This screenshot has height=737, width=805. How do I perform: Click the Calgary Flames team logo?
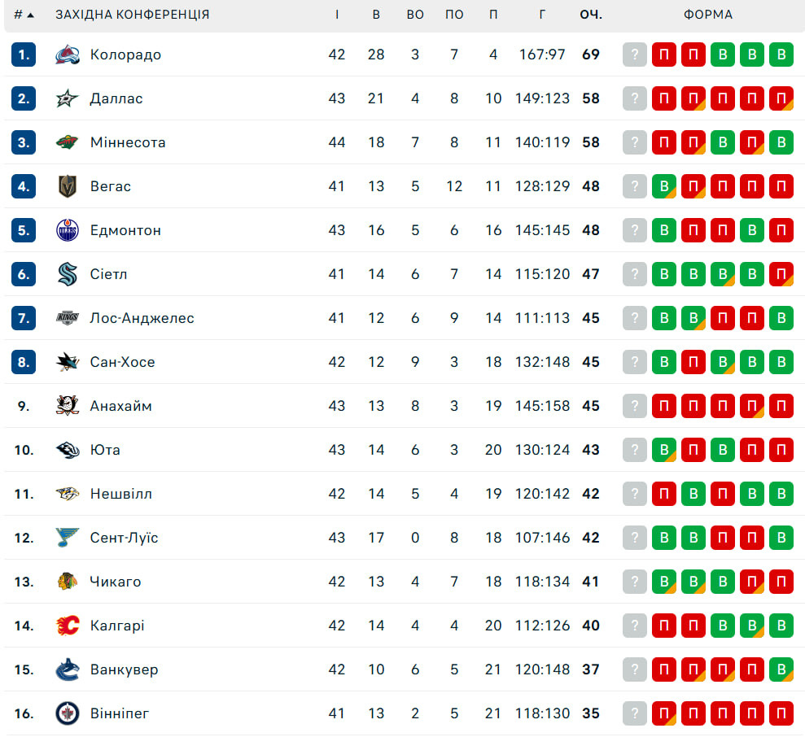(x=68, y=626)
